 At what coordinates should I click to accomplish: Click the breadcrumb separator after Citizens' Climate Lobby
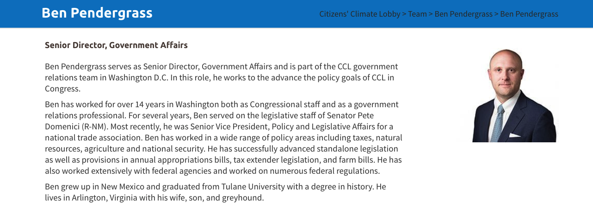404,14
